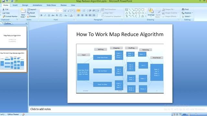Increase the list indent level
The image size is (207, 116).
(x=93, y=11)
